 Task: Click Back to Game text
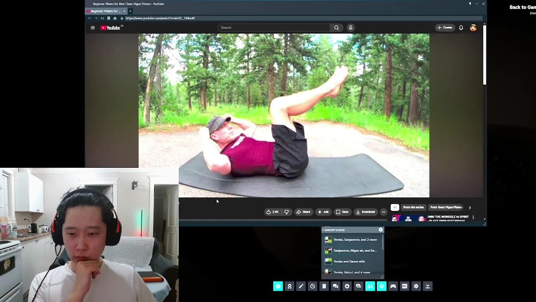(523, 7)
